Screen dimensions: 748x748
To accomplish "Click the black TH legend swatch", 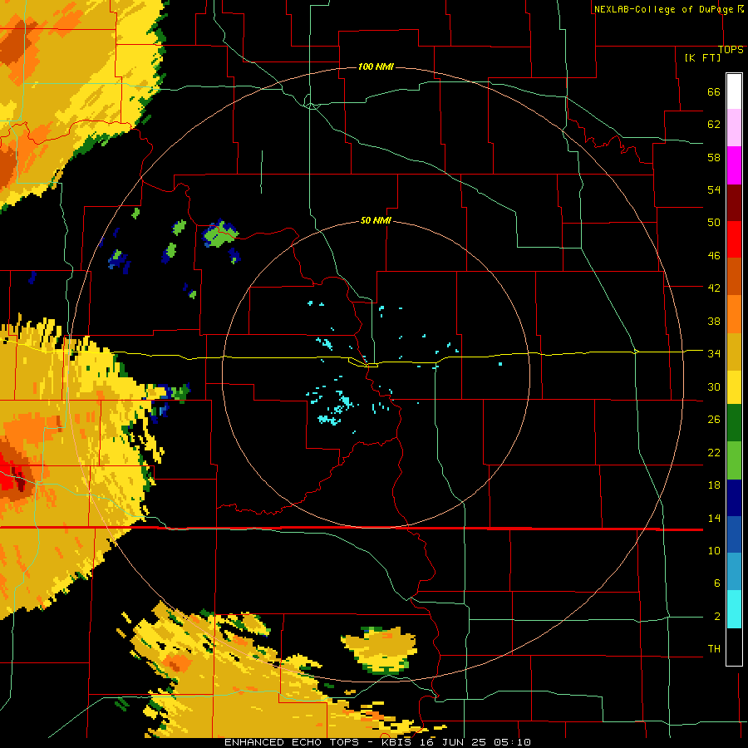I will (734, 647).
